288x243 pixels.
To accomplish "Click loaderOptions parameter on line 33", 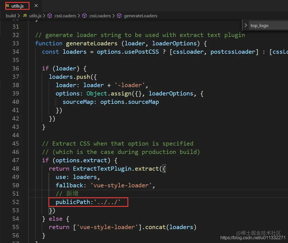I will (x=174, y=43).
